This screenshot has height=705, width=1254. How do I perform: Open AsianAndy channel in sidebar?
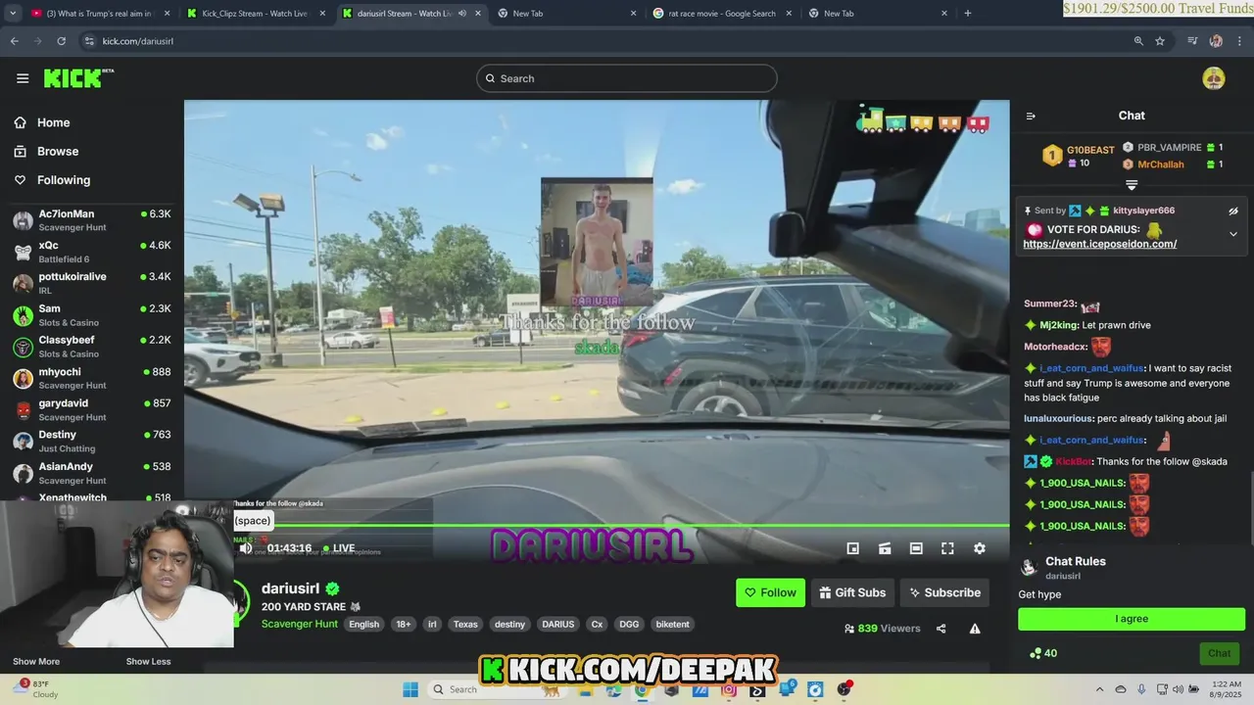point(92,473)
